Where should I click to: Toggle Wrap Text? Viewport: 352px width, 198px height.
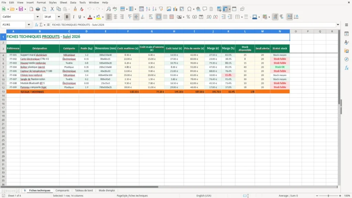coord(151,17)
